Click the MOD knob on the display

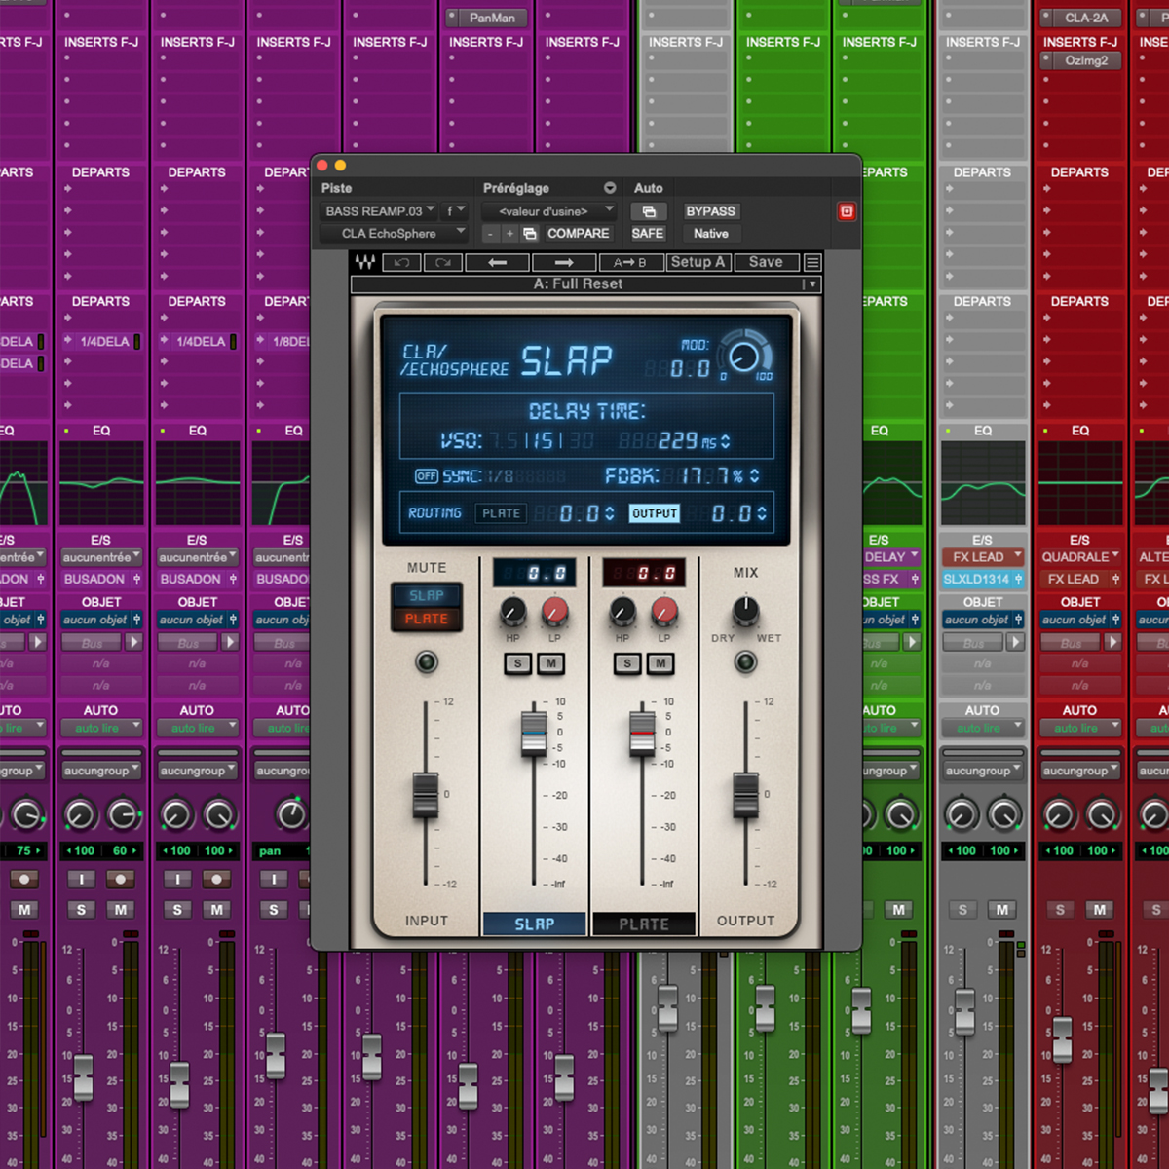point(745,356)
